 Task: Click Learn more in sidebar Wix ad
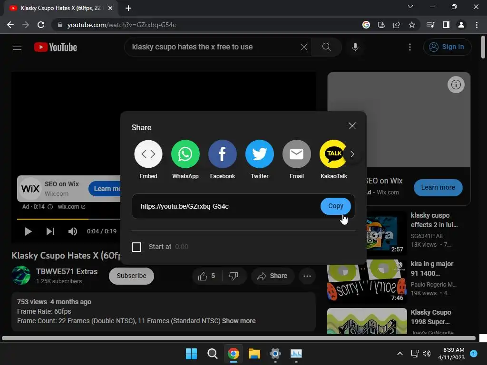[x=438, y=187]
